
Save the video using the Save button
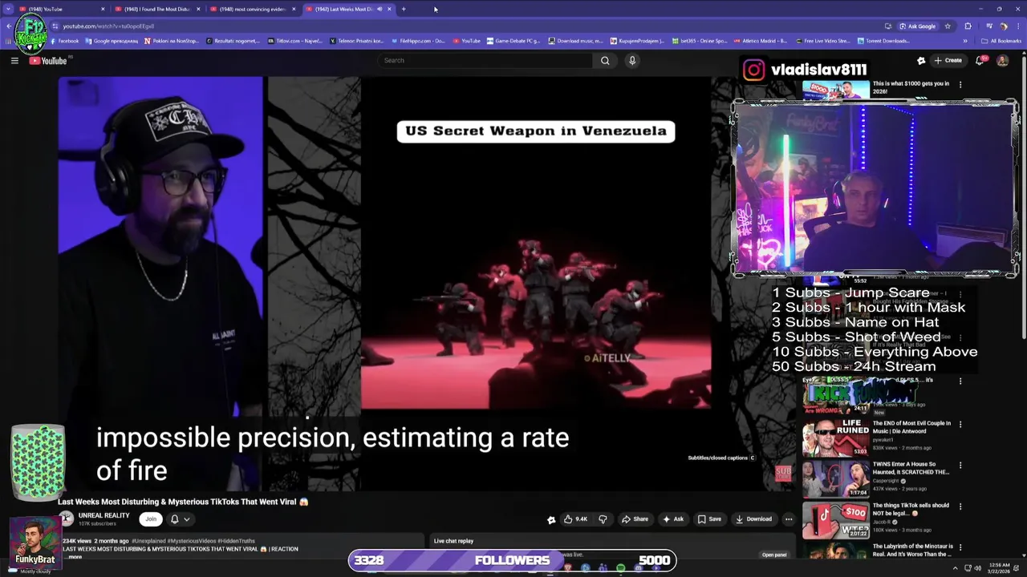tap(708, 518)
